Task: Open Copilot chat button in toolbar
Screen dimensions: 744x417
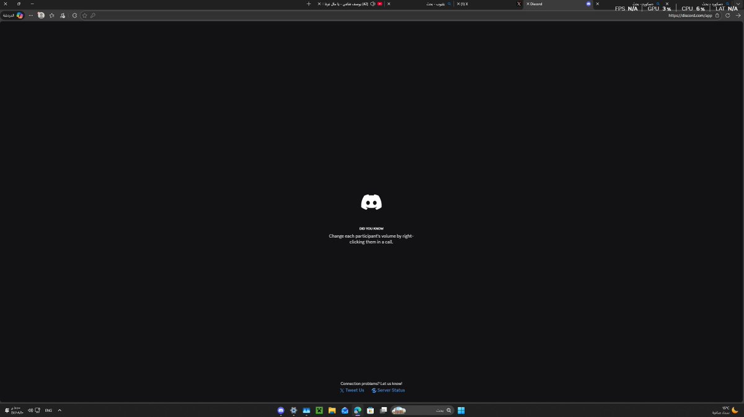Action: (14, 15)
